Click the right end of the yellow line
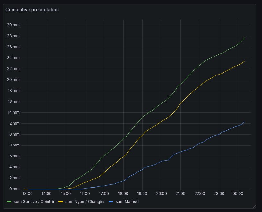This screenshot has height=212, width=262. [x=244, y=61]
